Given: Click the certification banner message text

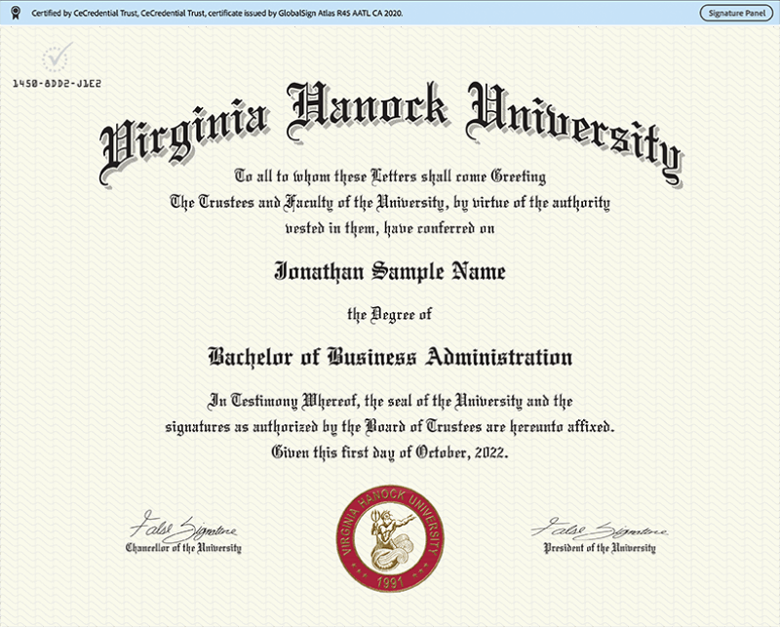Looking at the screenshot, I should [x=217, y=14].
